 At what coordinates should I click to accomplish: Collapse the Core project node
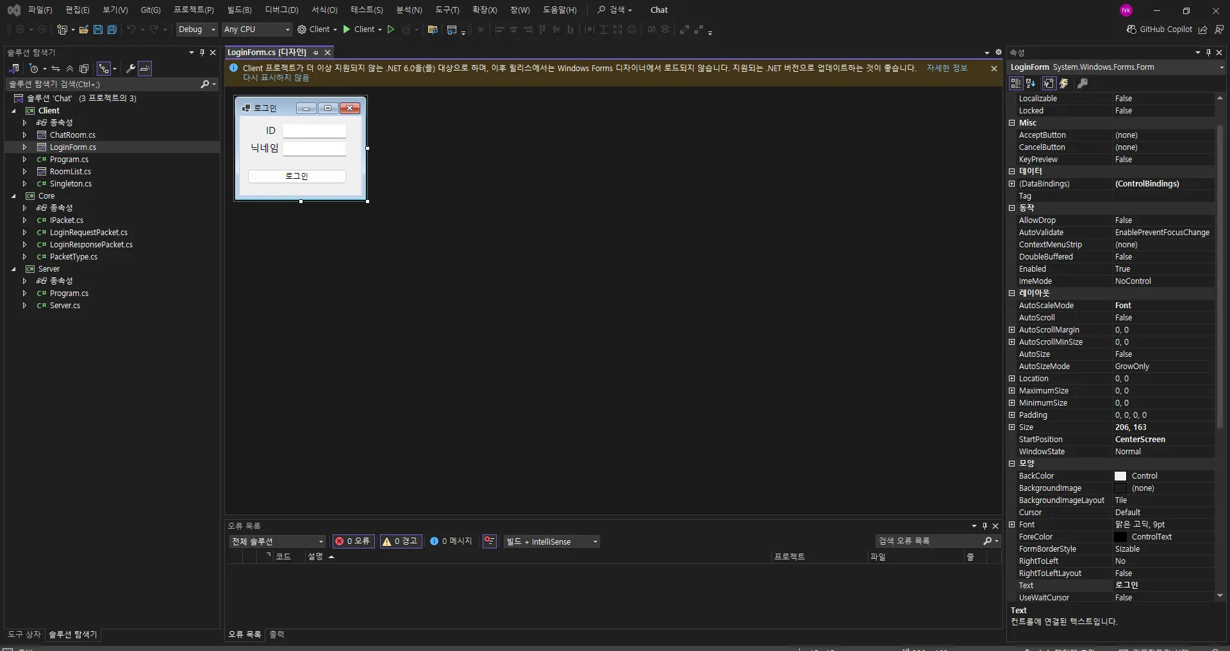tap(13, 196)
